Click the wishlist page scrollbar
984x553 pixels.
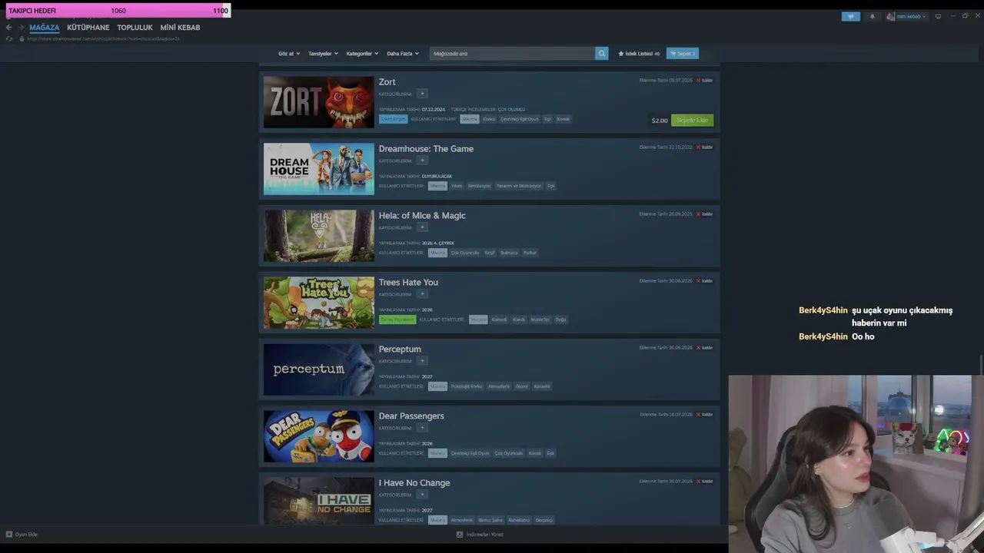click(982, 365)
